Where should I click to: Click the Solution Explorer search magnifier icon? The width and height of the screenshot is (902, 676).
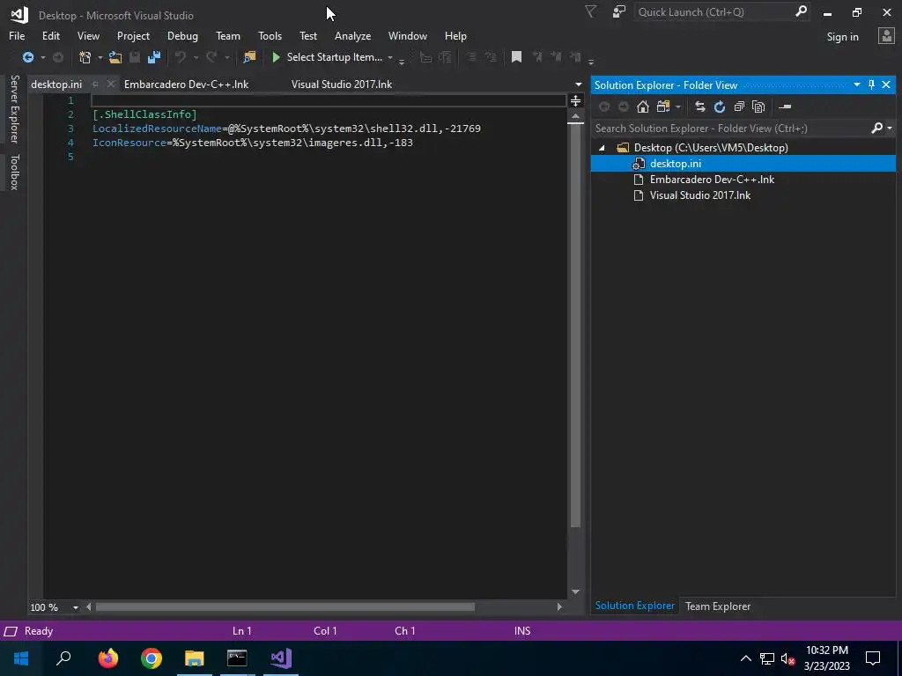pyautogui.click(x=876, y=129)
